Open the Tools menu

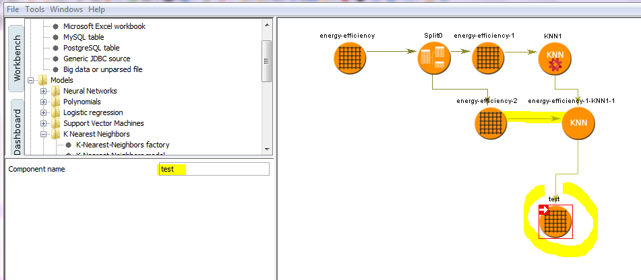[x=34, y=9]
